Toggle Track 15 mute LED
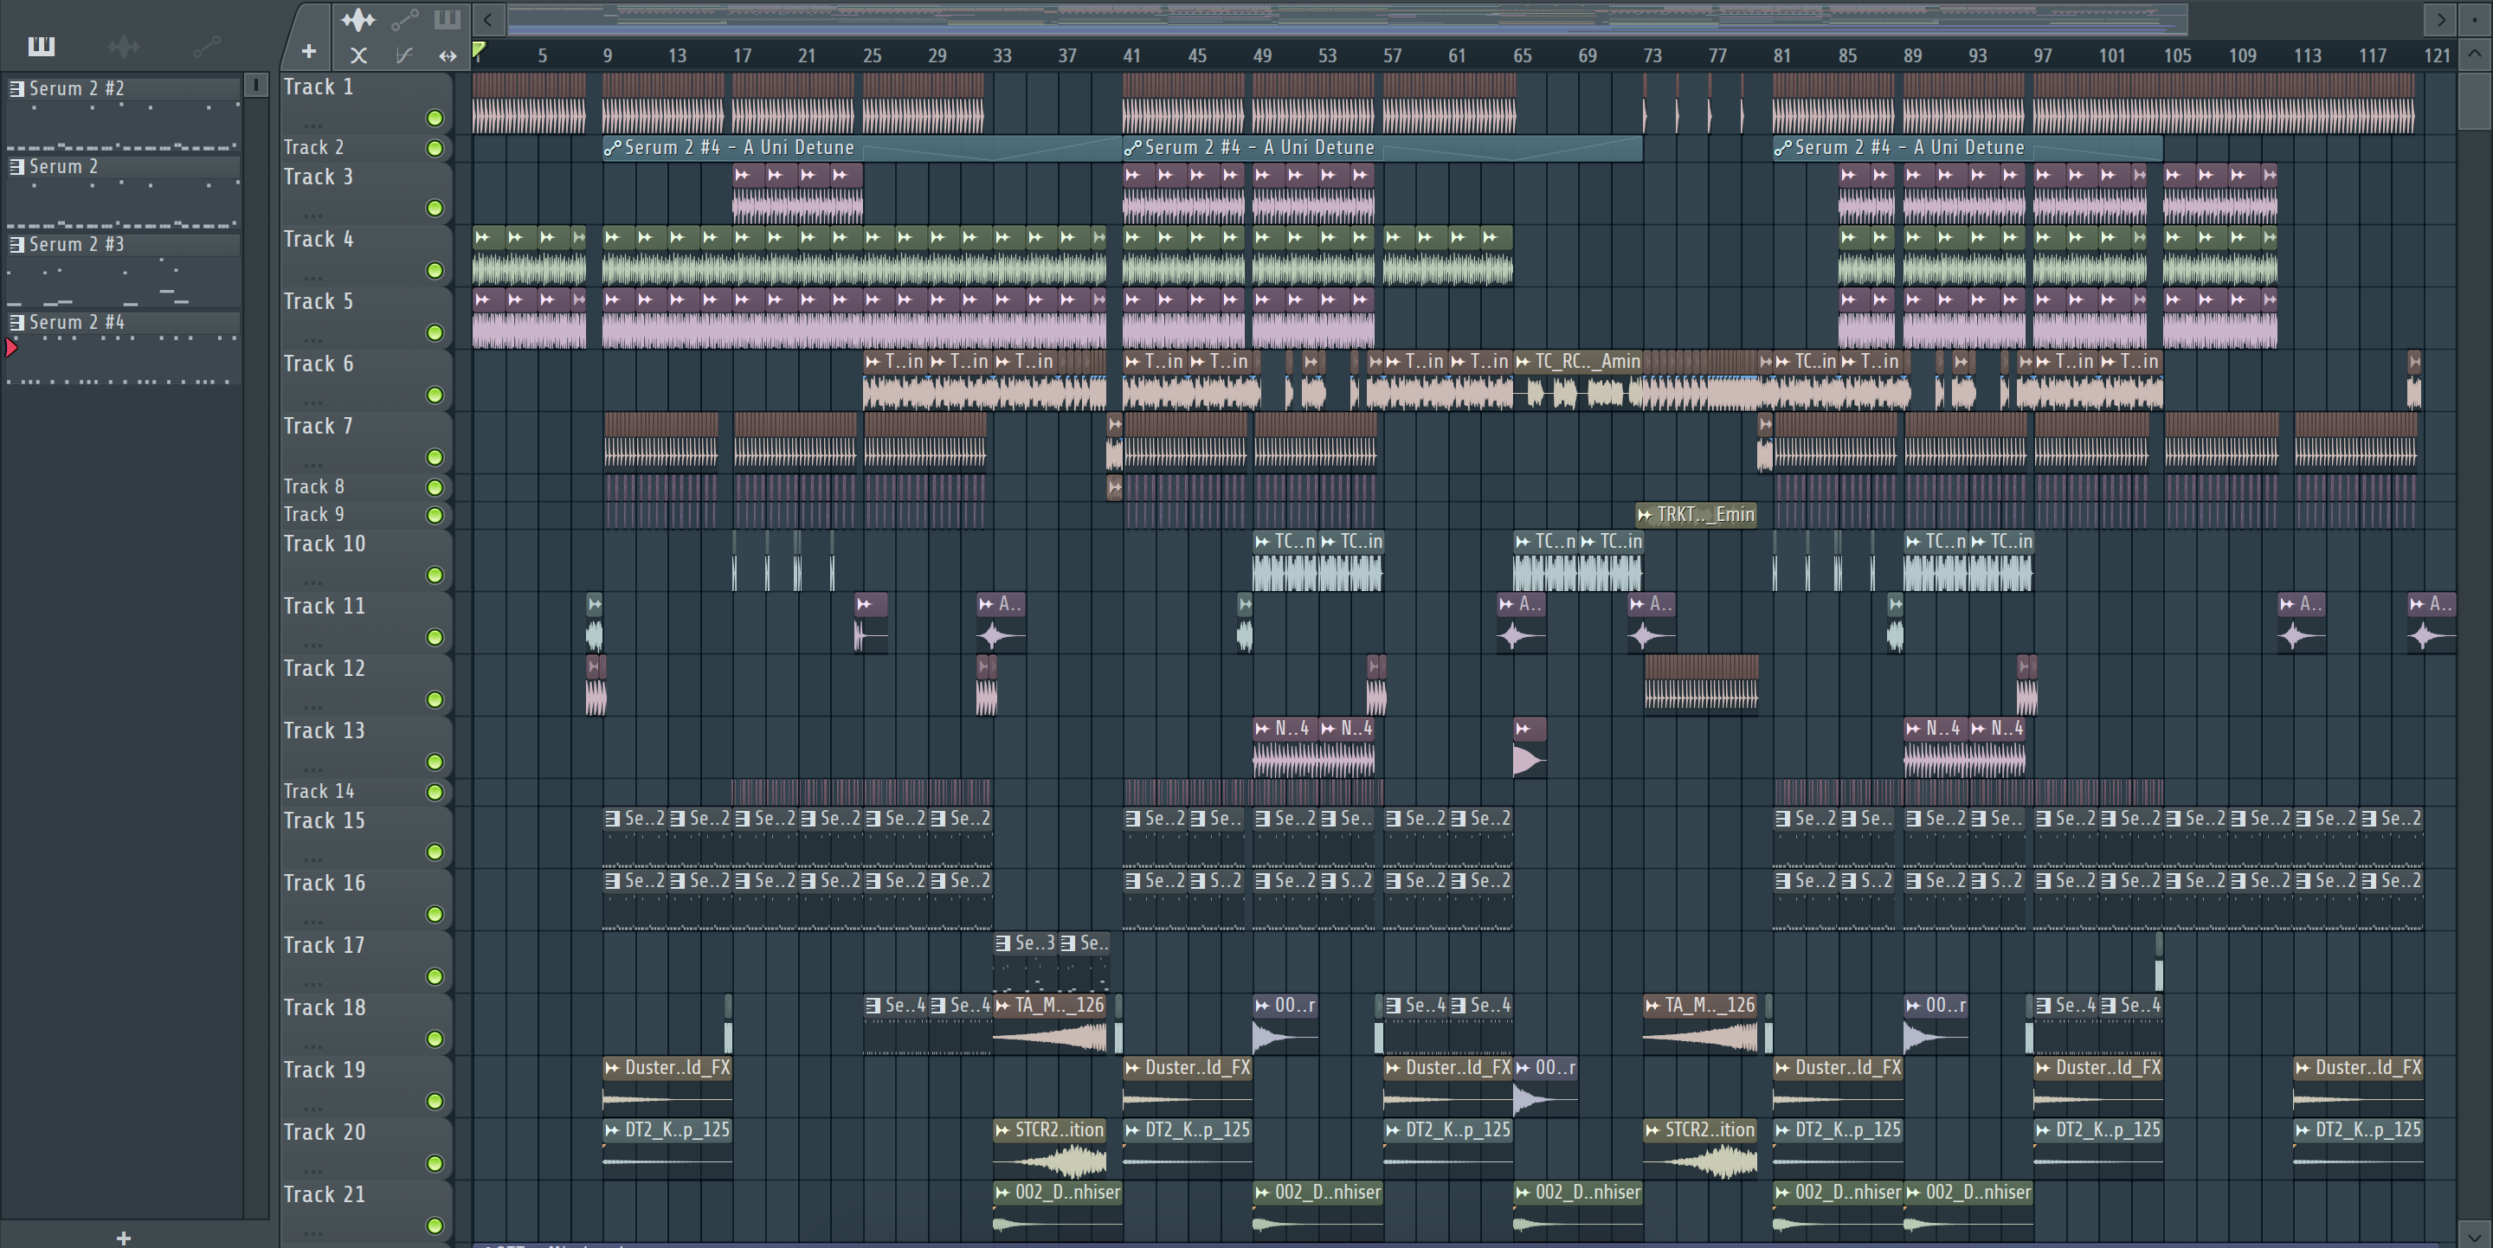 (x=435, y=852)
